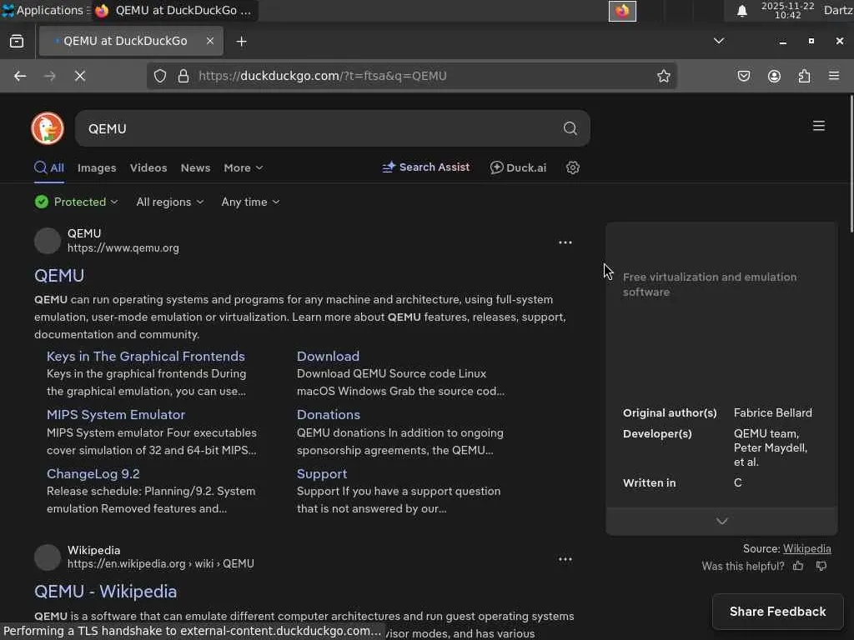This screenshot has width=854, height=640.
Task: Click https://www.qemu.org URL text
Action: click(123, 247)
